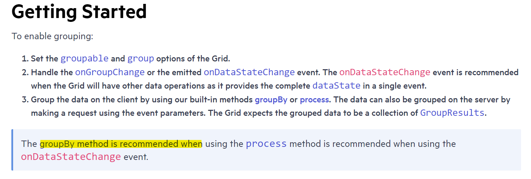Open the bold process link in step 3

314,100
